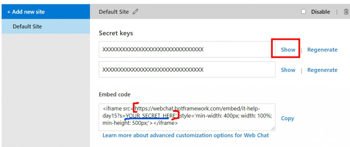
Task: Click inside the first secret key field
Action: 187,49
